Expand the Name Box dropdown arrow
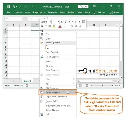This screenshot has height=120, width=127. (21, 19)
